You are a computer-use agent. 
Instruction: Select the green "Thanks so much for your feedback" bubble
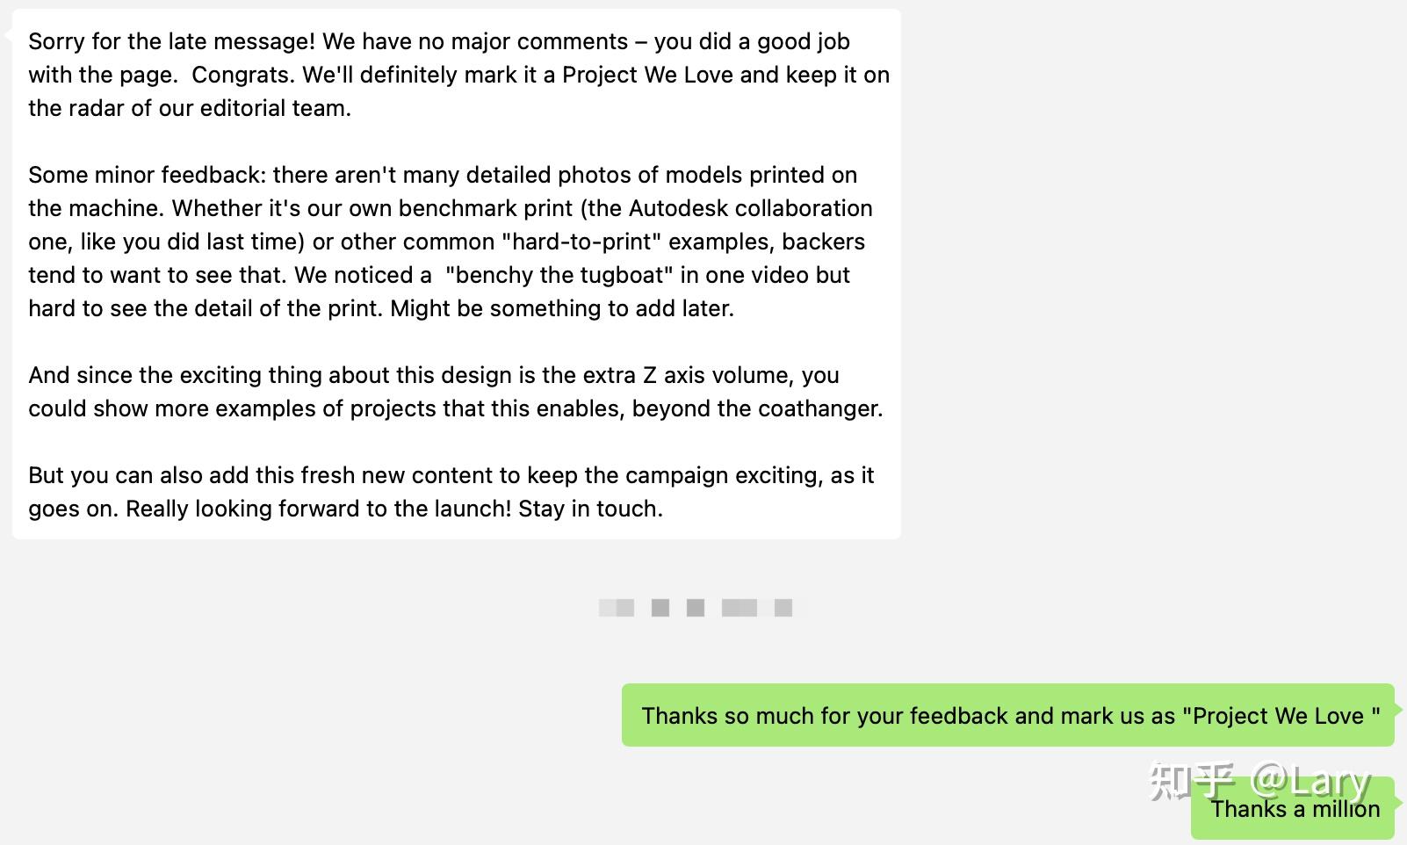1007,716
